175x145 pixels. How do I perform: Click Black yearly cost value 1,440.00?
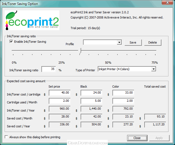(x=91, y=109)
